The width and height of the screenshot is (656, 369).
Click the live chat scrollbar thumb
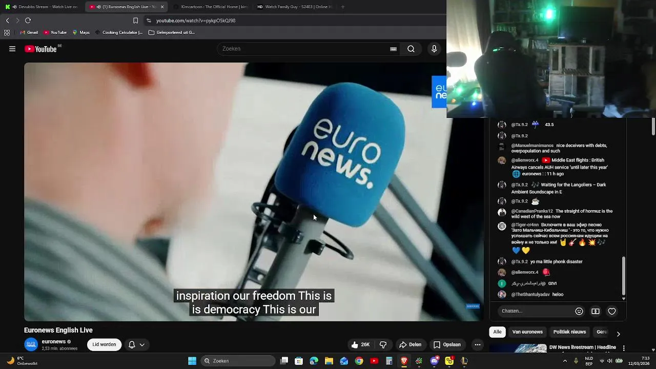coord(624,276)
